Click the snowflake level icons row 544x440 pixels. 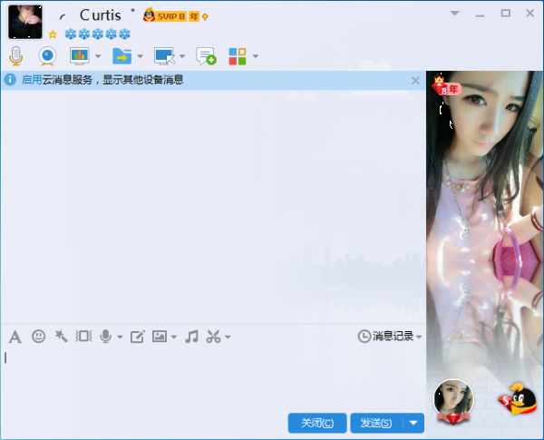[98, 34]
